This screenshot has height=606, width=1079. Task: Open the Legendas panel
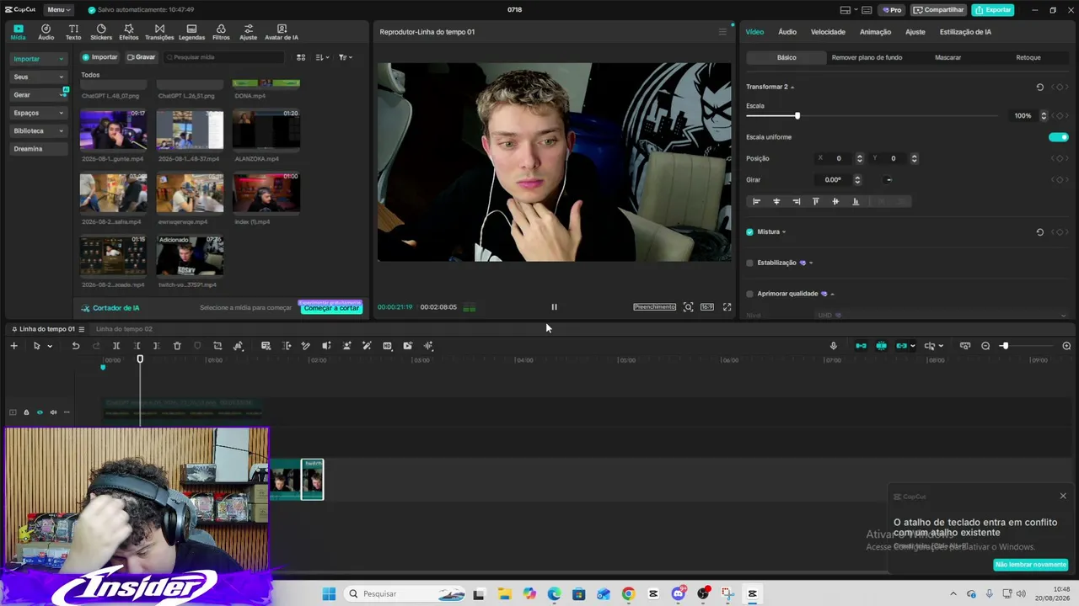click(x=191, y=32)
